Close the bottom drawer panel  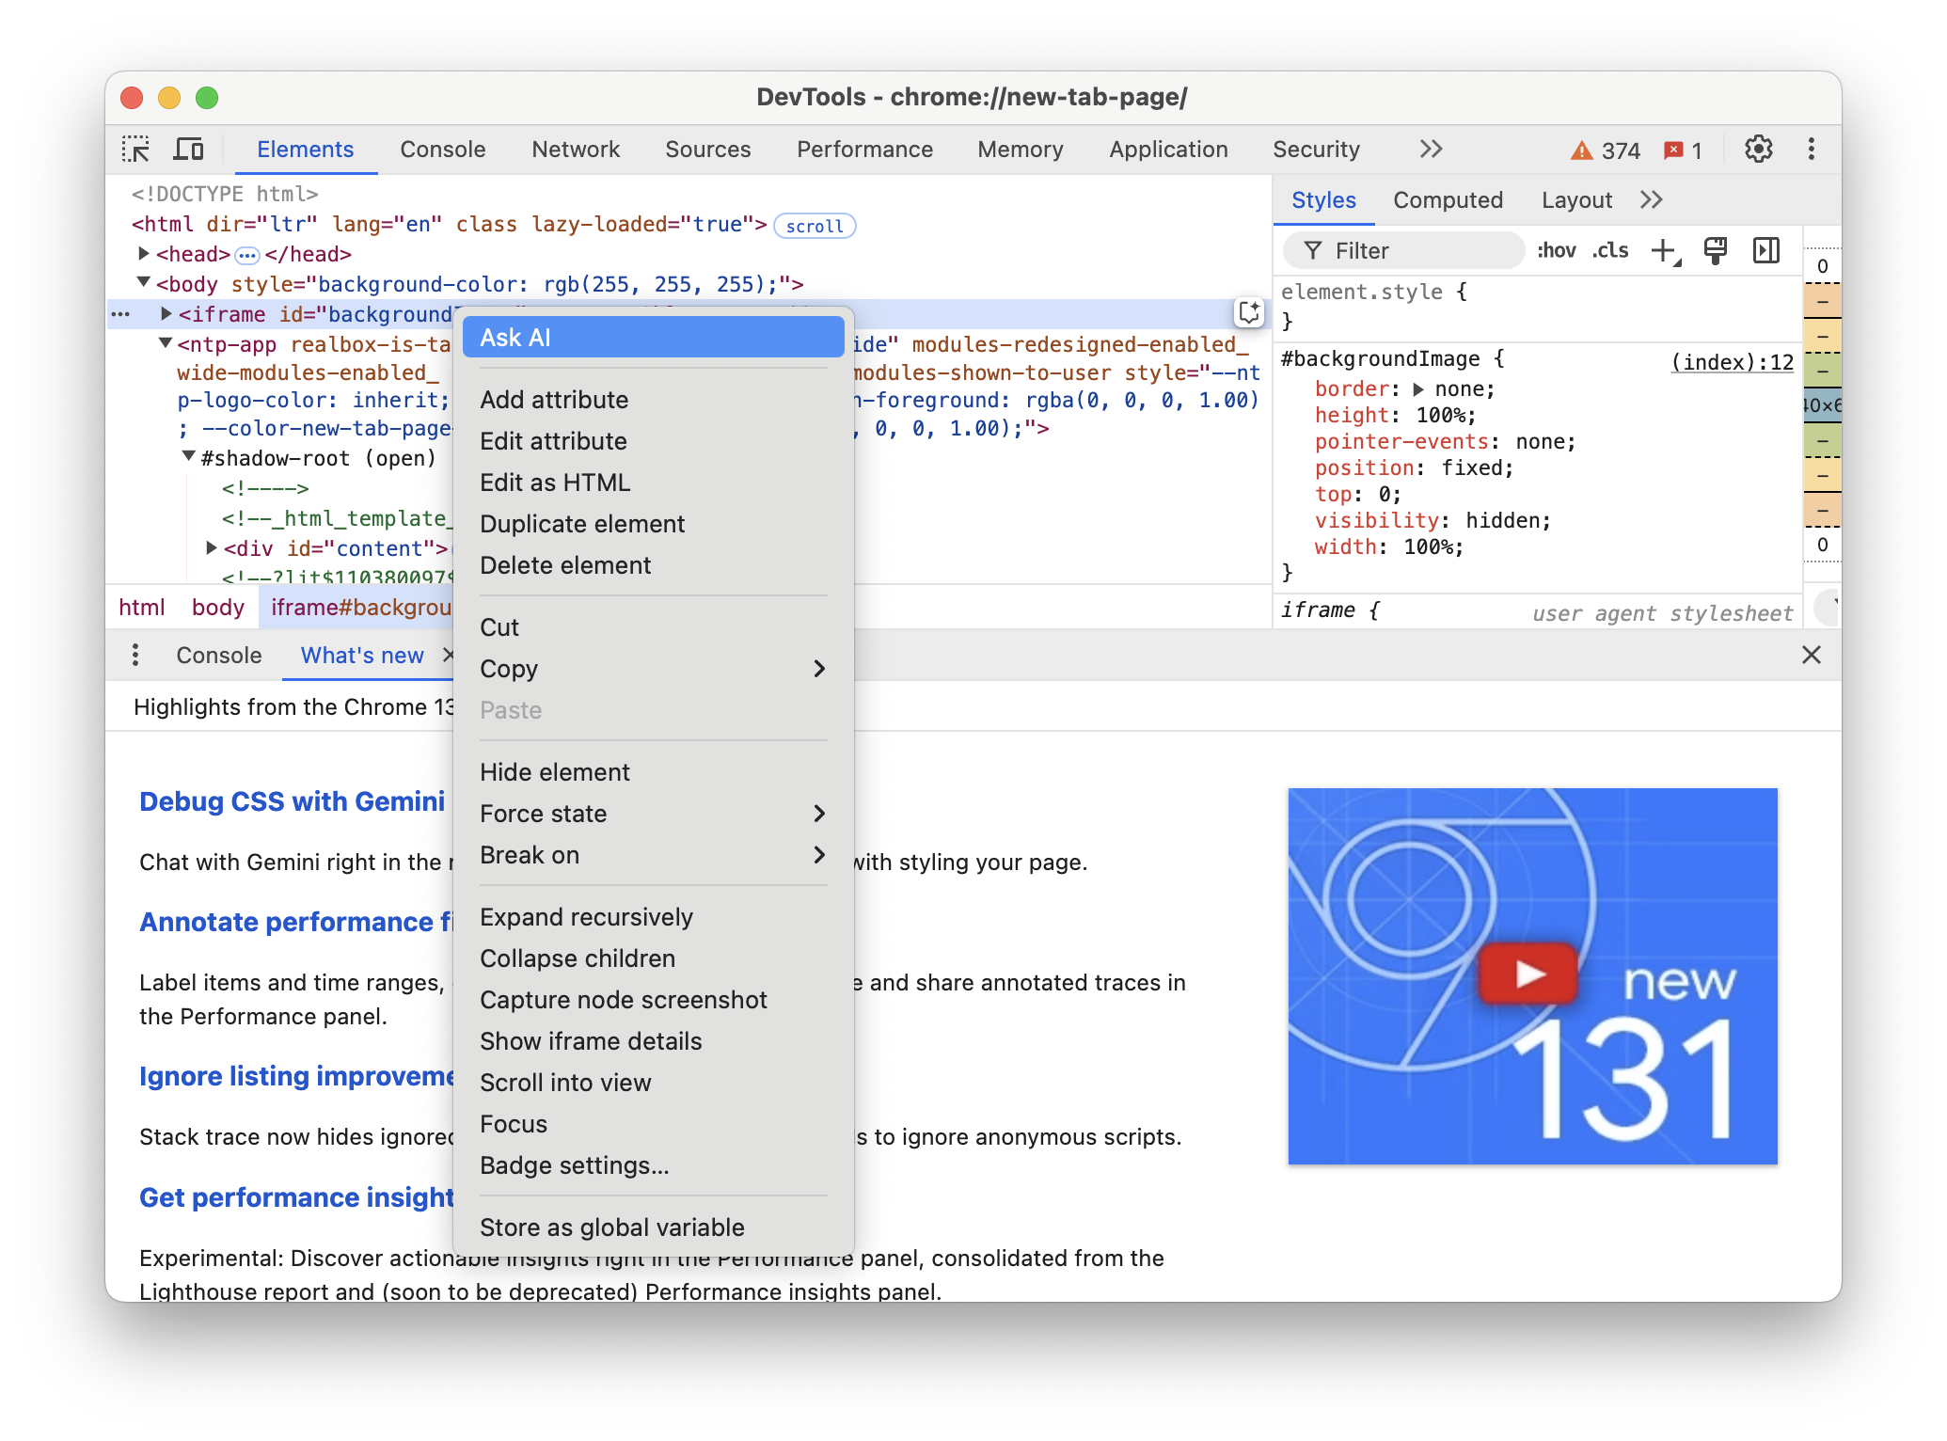coord(1811,655)
